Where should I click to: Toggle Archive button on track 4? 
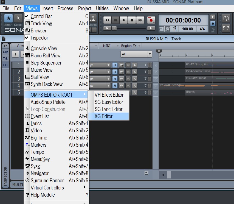point(135,86)
